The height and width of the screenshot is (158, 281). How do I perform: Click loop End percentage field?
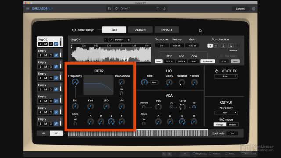click(x=181, y=61)
